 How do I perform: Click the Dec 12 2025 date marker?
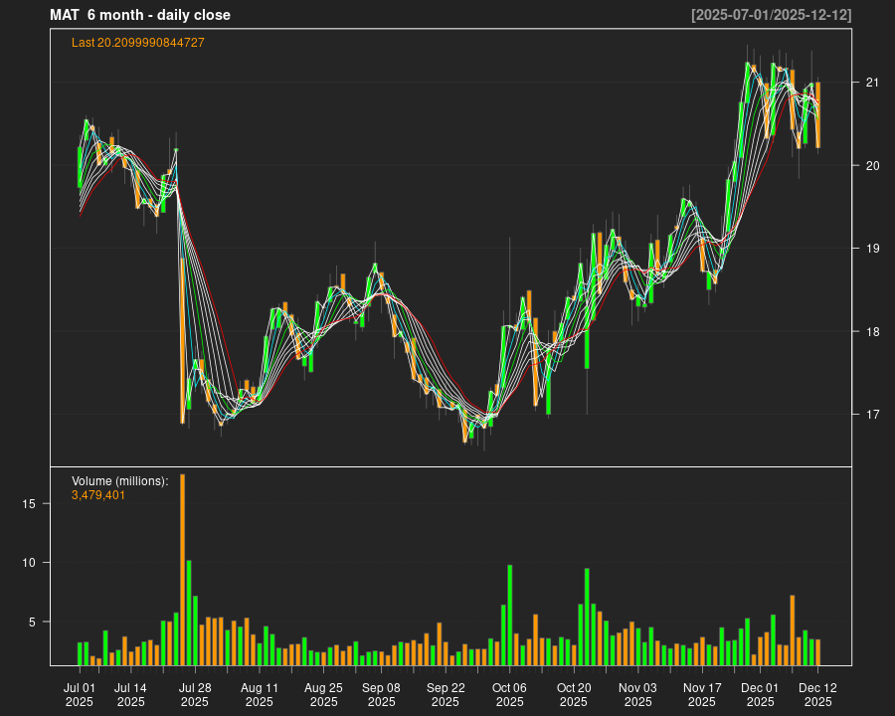click(x=817, y=694)
